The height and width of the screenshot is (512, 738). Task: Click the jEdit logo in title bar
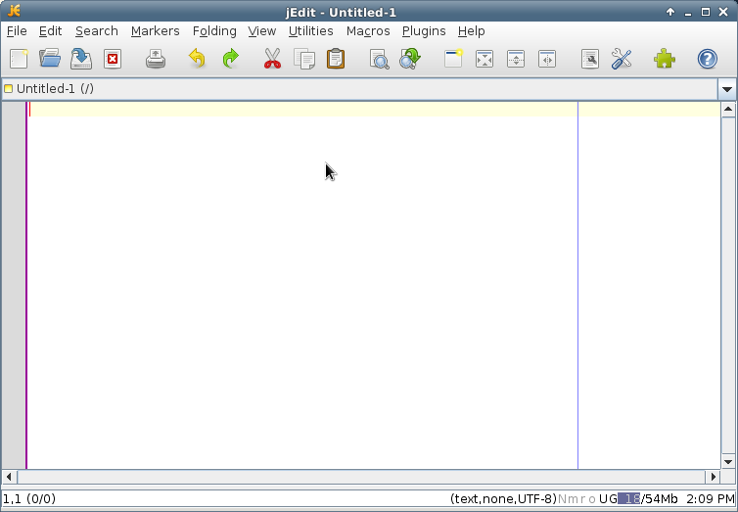(x=14, y=11)
